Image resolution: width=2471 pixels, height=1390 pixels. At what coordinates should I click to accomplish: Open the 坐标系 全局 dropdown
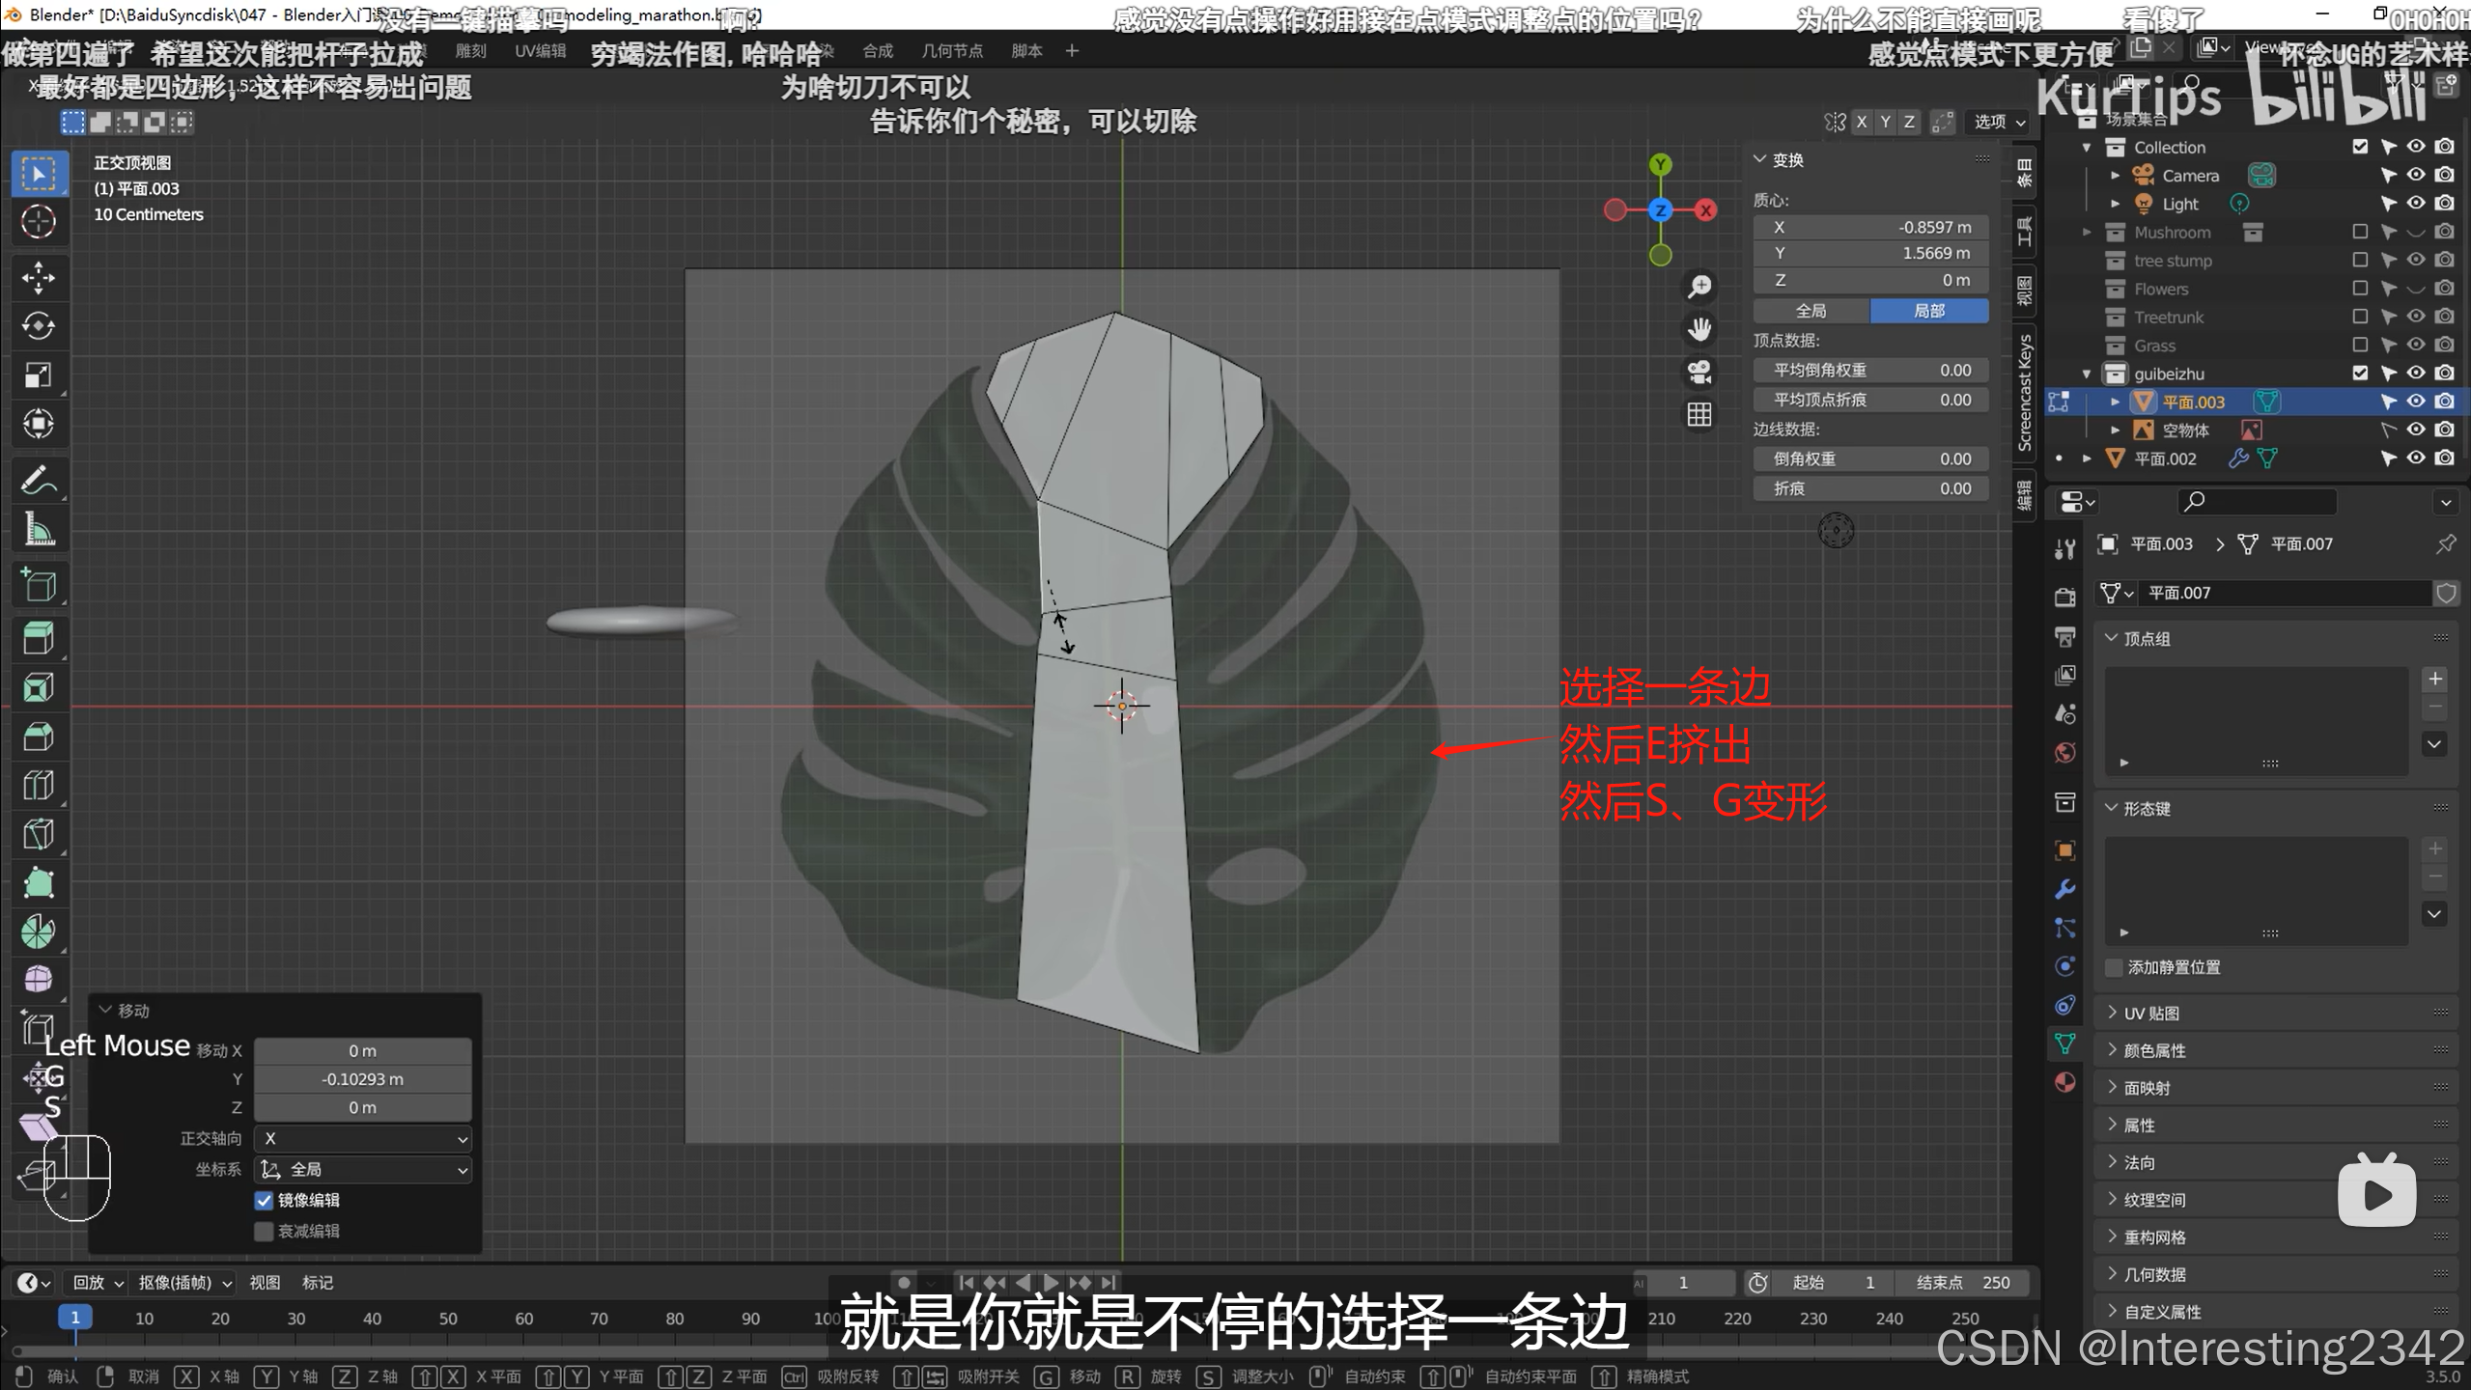[x=363, y=1169]
